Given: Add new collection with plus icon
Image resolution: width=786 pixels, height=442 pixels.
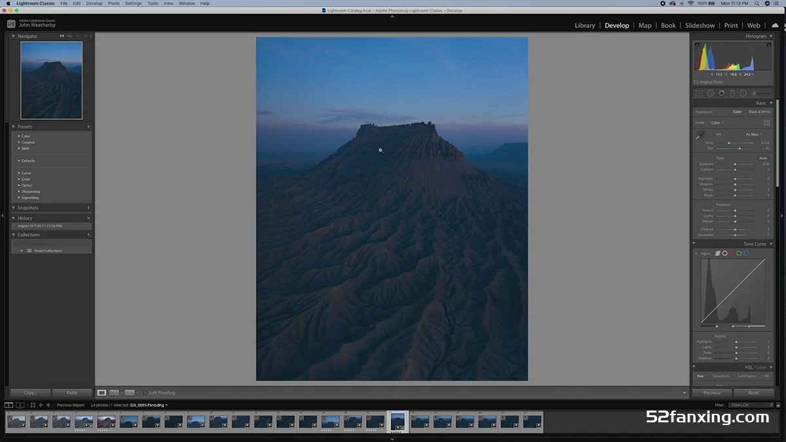Looking at the screenshot, I should coord(88,234).
